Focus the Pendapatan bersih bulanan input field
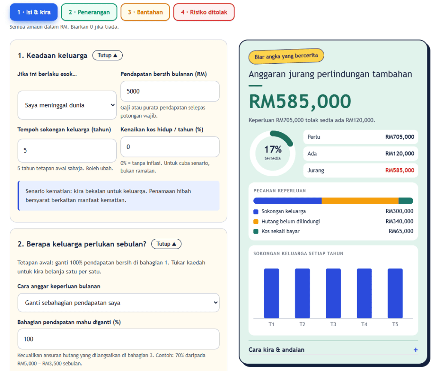This screenshot has width=439, height=371. pos(170,91)
